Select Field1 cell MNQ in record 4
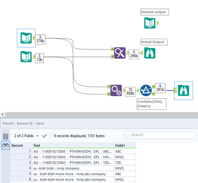198x183 pixels. point(125,168)
